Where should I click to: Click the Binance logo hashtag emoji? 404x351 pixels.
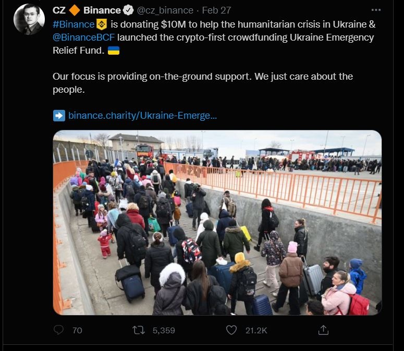102,24
